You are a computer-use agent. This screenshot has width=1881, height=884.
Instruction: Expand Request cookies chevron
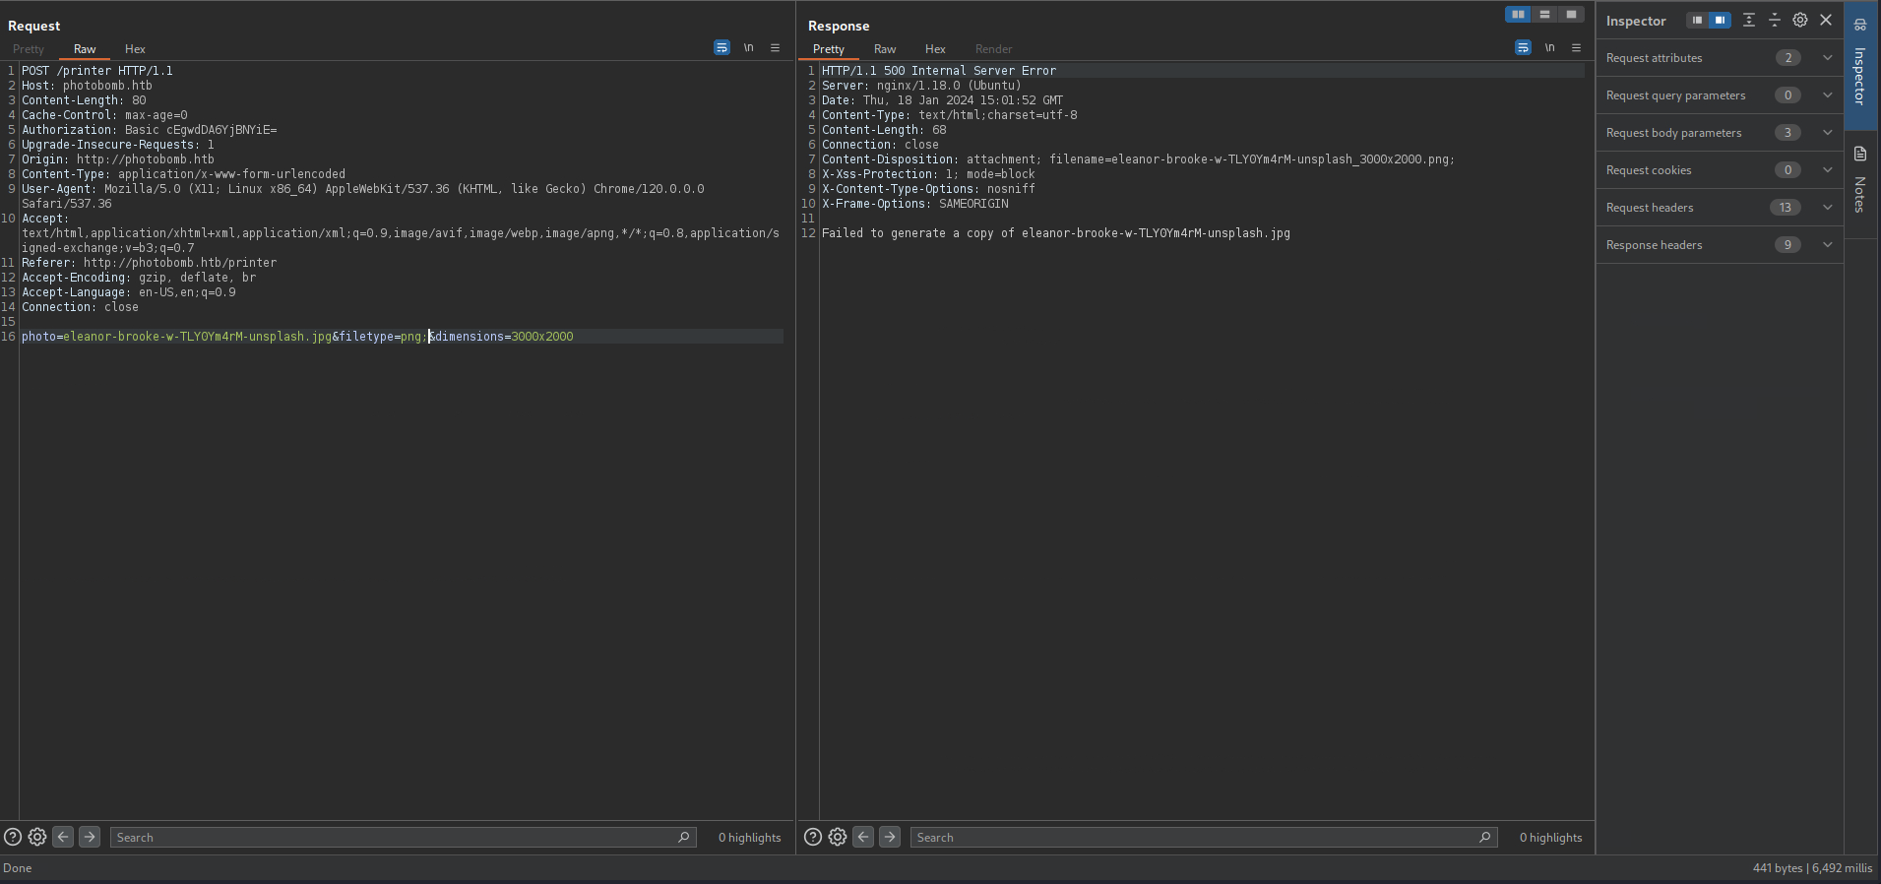click(x=1828, y=170)
